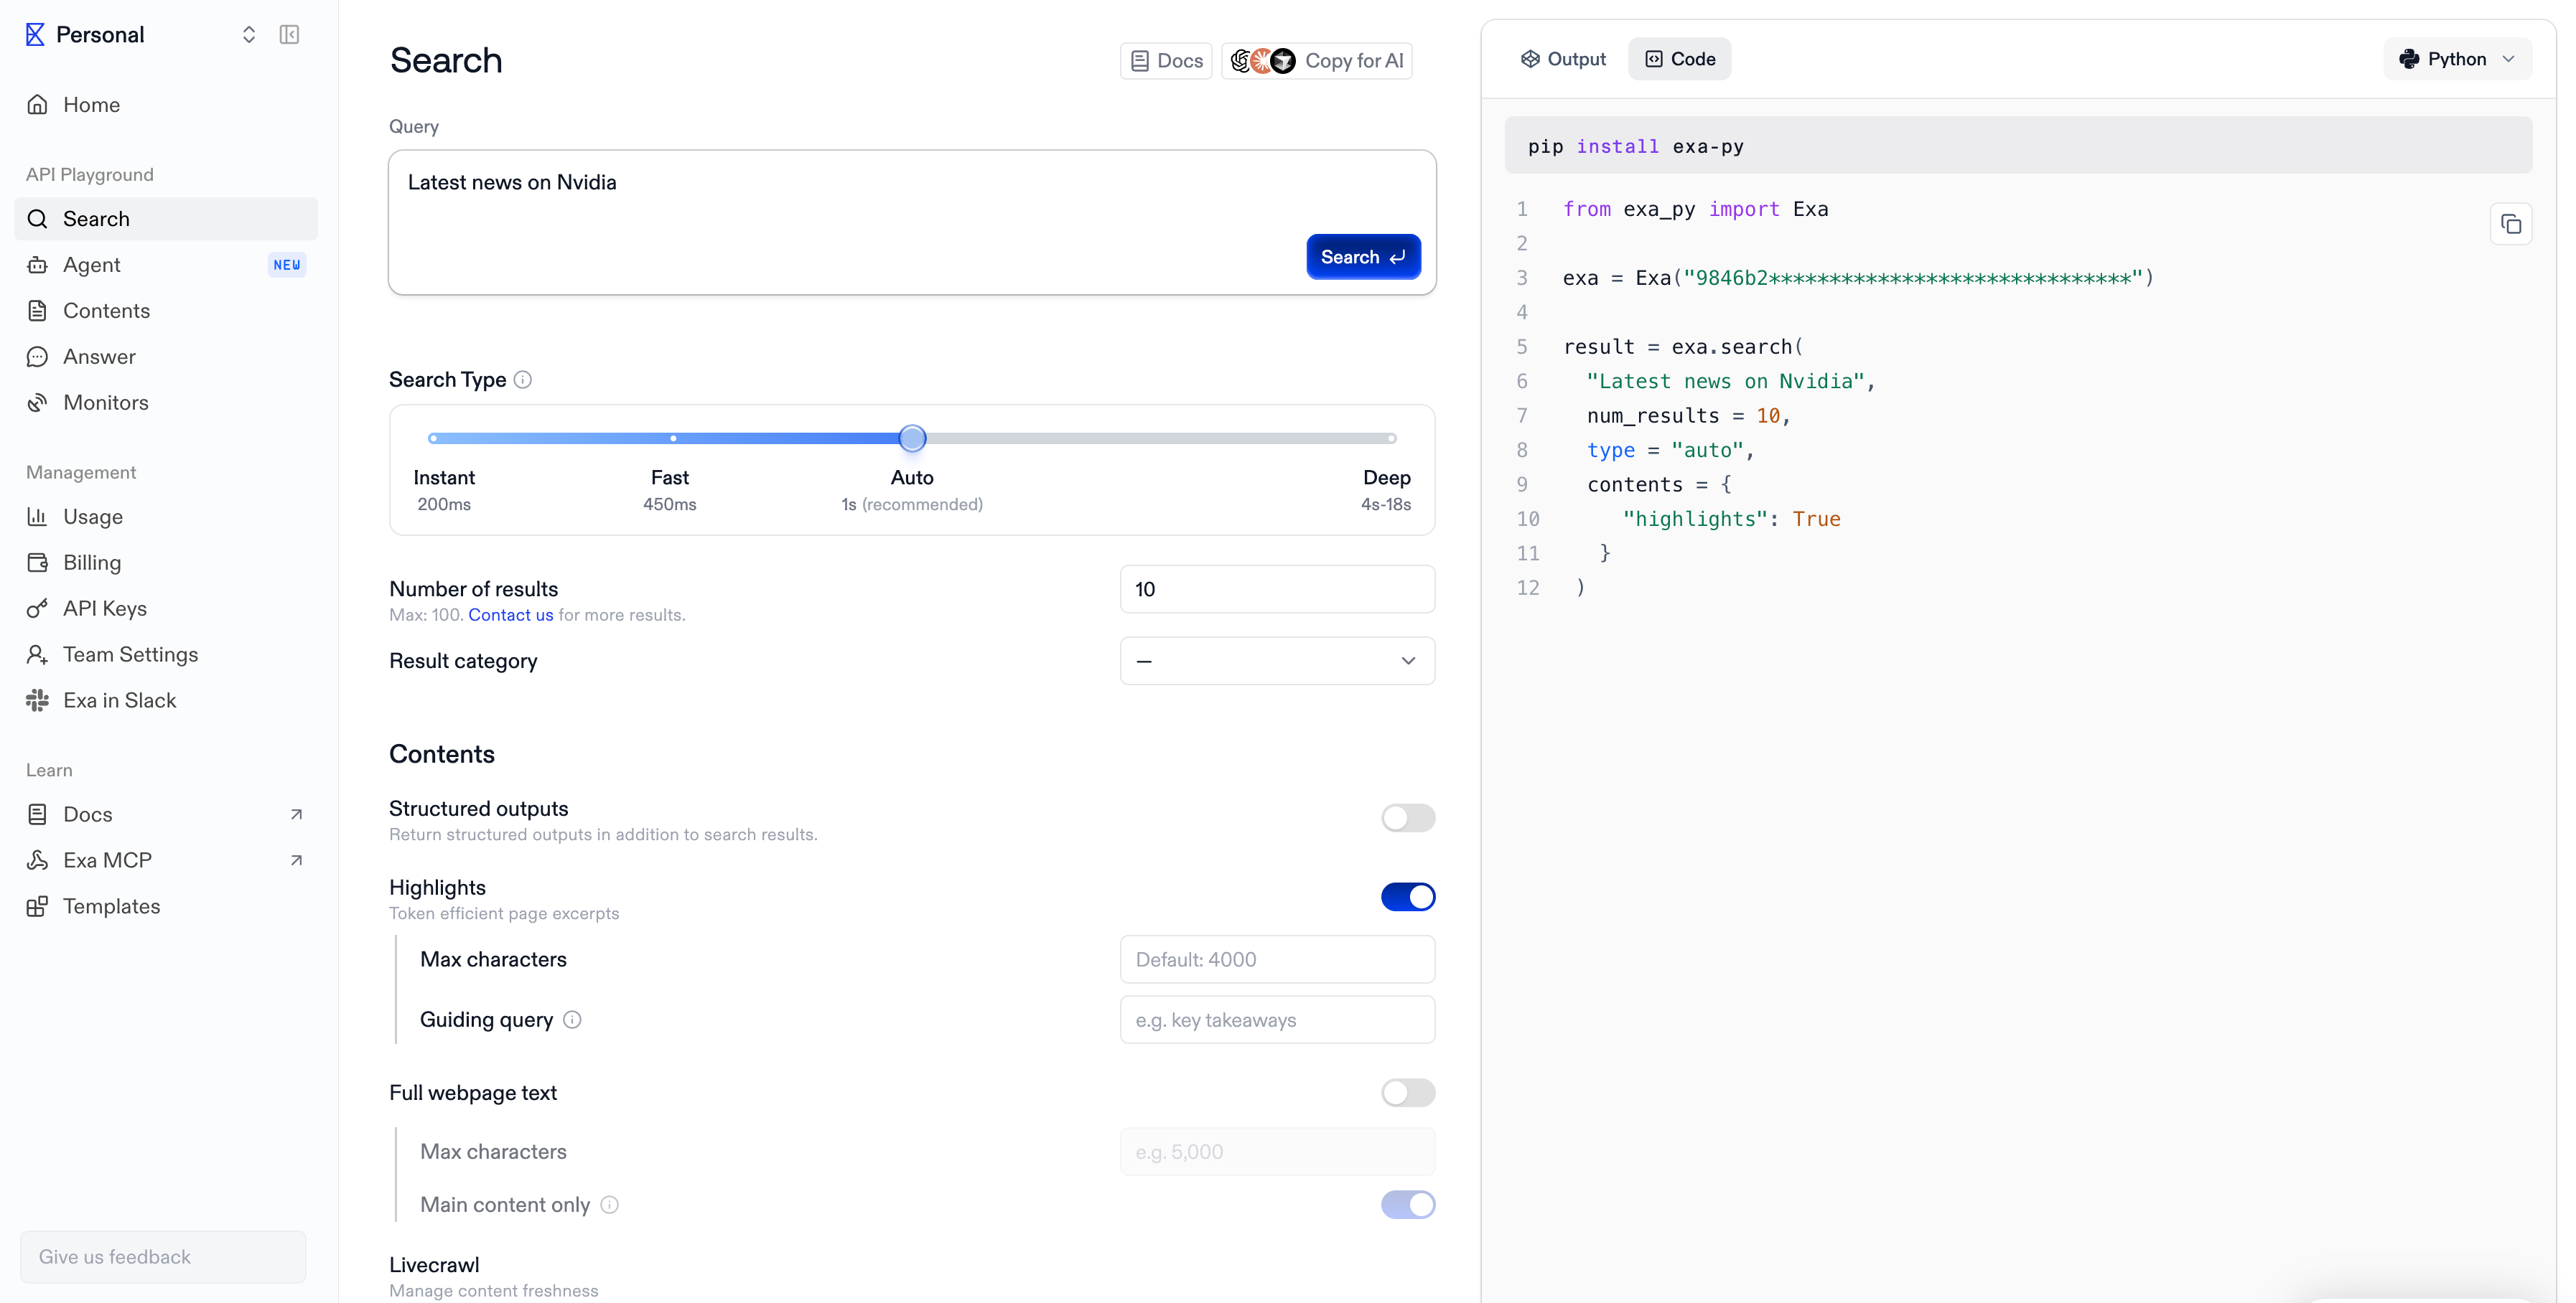This screenshot has width=2576, height=1303.
Task: Open the Result category dropdown
Action: coord(1277,661)
